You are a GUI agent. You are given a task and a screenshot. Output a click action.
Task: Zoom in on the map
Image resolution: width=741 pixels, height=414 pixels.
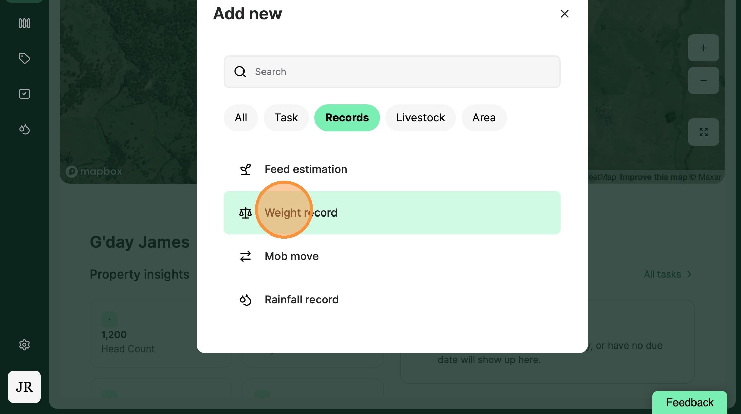703,48
